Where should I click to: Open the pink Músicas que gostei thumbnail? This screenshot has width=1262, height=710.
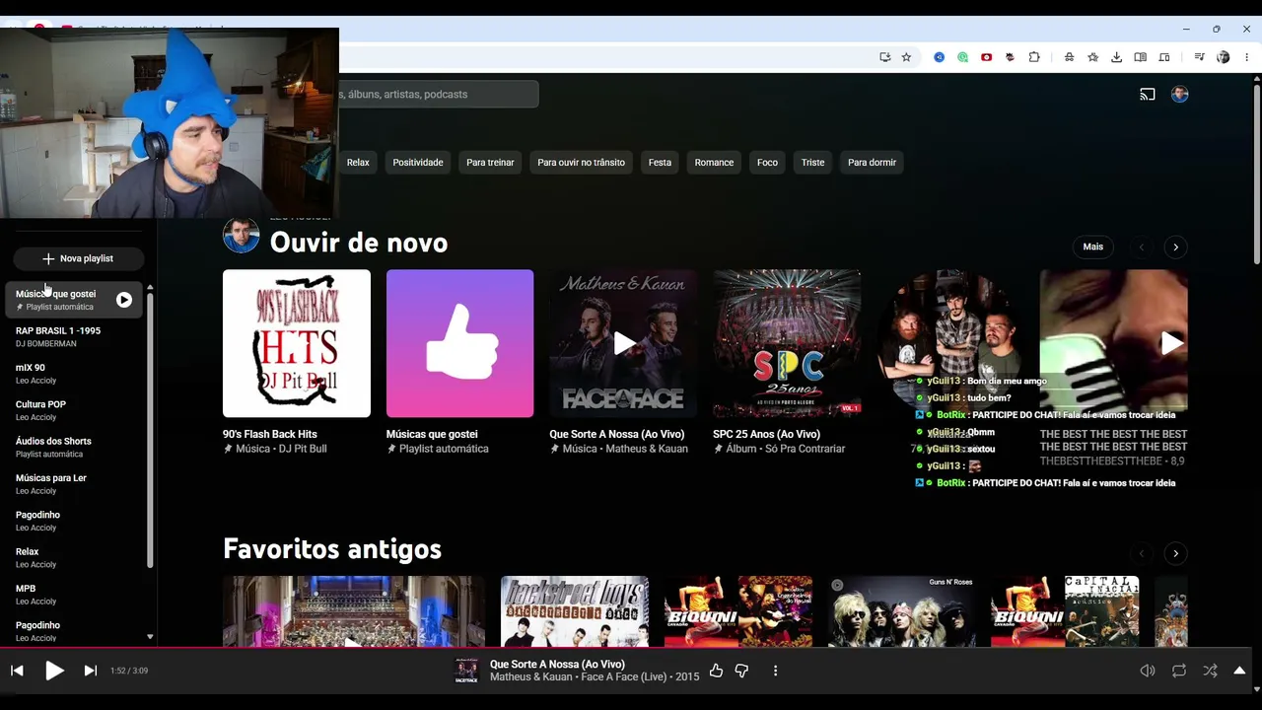point(459,343)
